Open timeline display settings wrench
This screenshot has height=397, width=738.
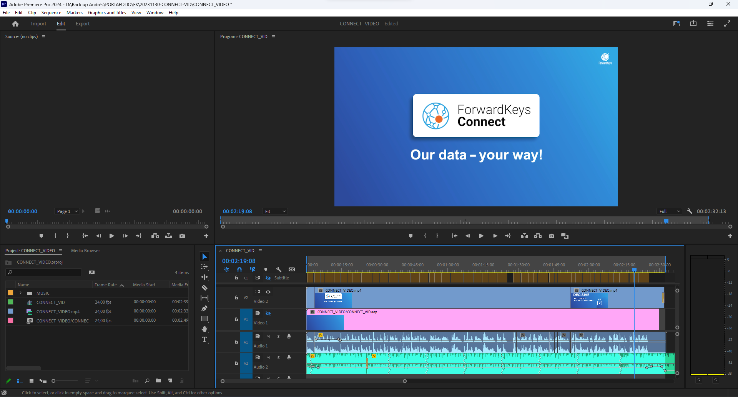(x=279, y=269)
